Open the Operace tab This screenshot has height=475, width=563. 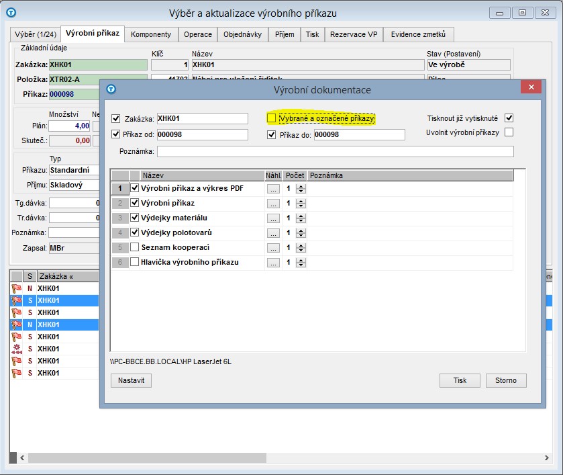[198, 34]
